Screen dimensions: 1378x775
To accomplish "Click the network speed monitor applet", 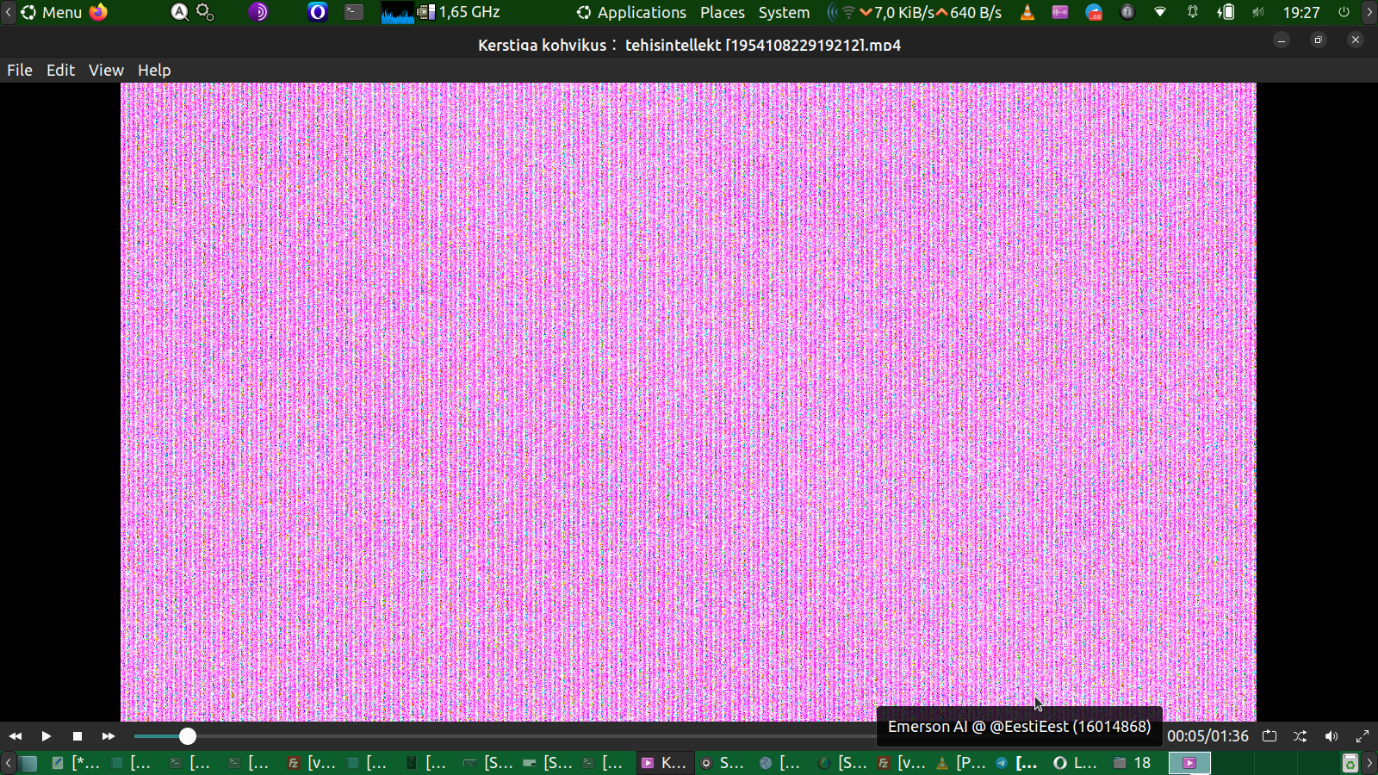I will tap(915, 12).
